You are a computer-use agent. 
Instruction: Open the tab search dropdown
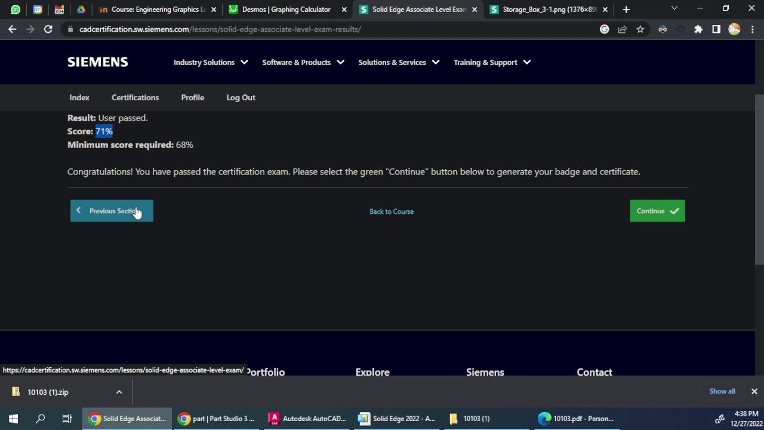[674, 8]
